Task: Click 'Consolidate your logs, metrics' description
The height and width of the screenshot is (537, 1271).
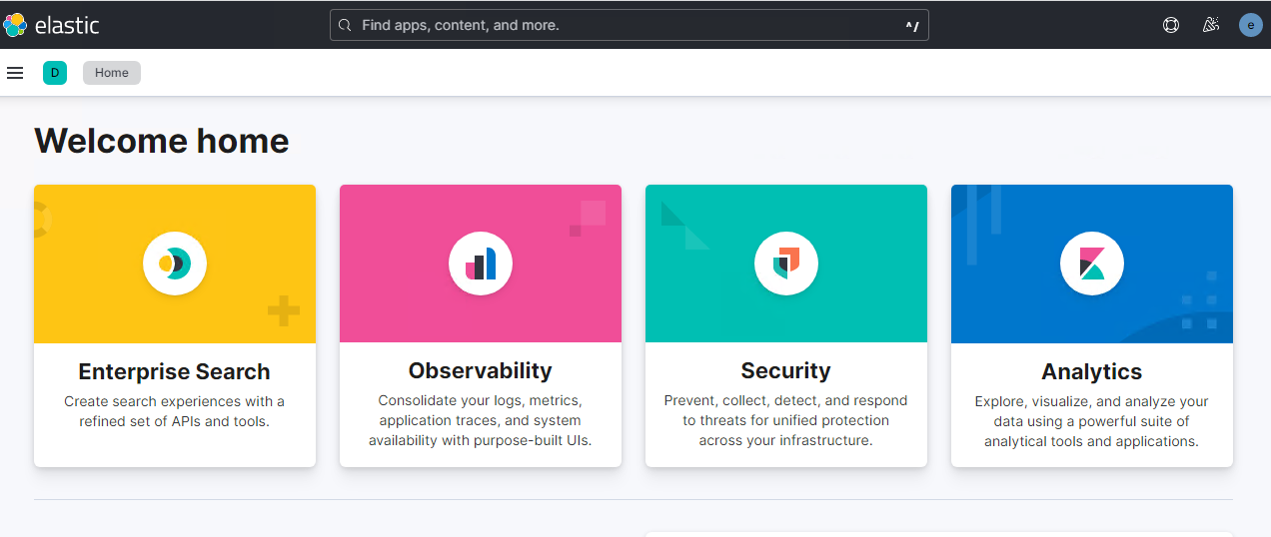Action: click(481, 420)
